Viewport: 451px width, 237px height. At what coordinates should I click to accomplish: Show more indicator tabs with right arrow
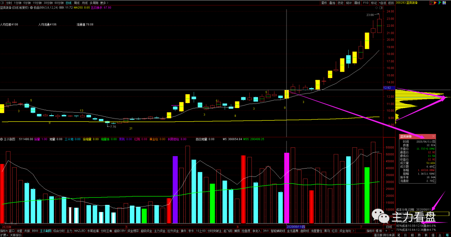[x=354, y=231]
